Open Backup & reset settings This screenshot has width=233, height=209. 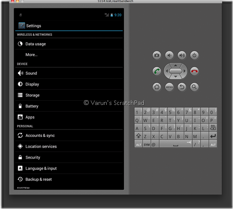69,179
